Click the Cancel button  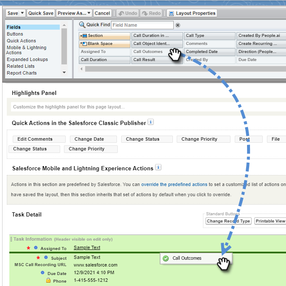[103, 13]
